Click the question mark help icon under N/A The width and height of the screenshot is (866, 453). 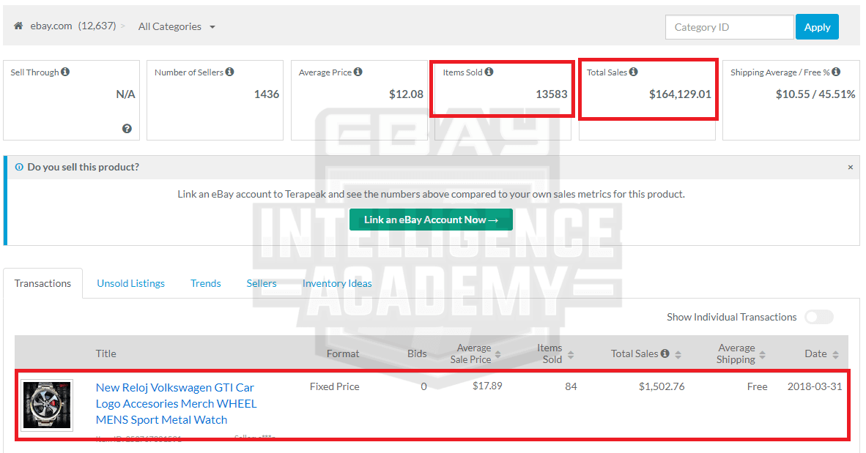(x=127, y=129)
